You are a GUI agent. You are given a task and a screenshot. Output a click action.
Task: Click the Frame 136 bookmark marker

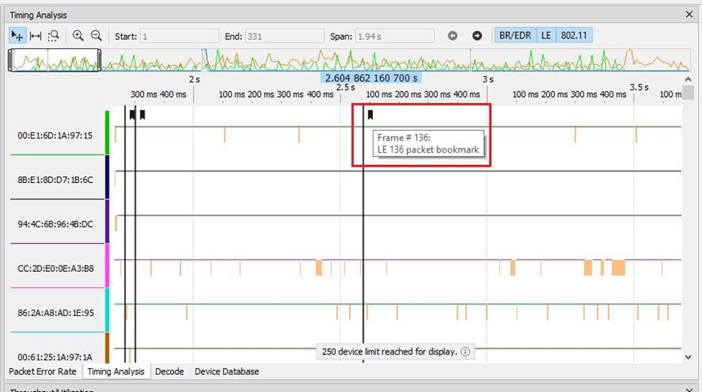click(370, 115)
